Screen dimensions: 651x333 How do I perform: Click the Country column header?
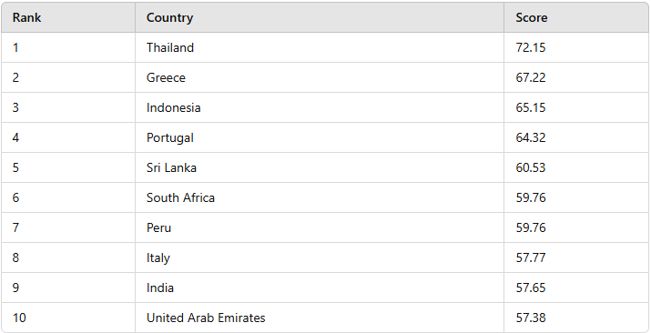tap(320, 17)
